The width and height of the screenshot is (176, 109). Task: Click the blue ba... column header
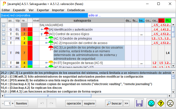(141, 21)
